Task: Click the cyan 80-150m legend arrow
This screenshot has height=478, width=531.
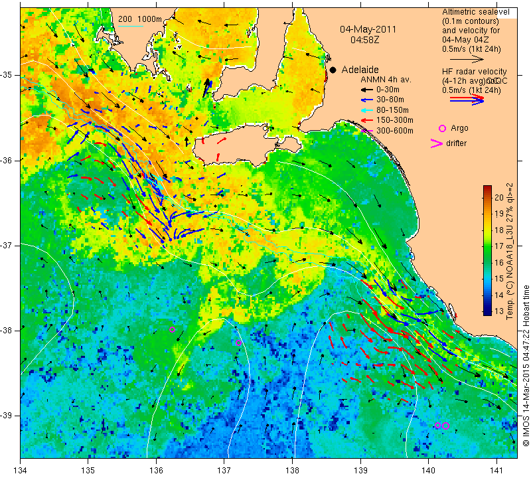Action: (367, 110)
